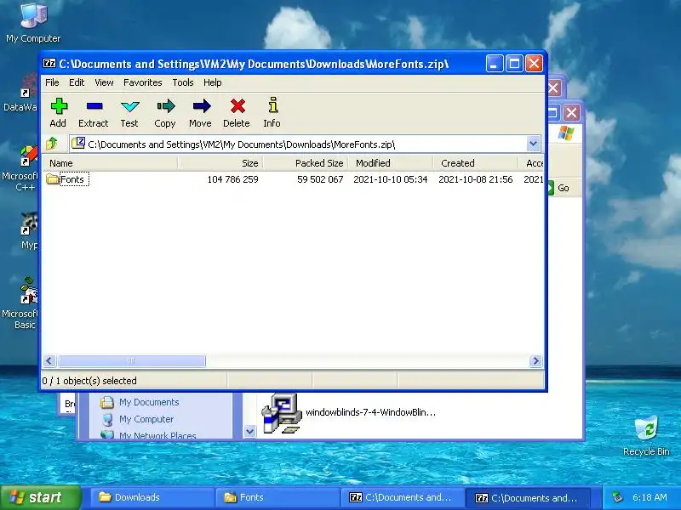Click the Add toolbar icon
Image resolution: width=681 pixels, height=510 pixels.
(x=58, y=112)
